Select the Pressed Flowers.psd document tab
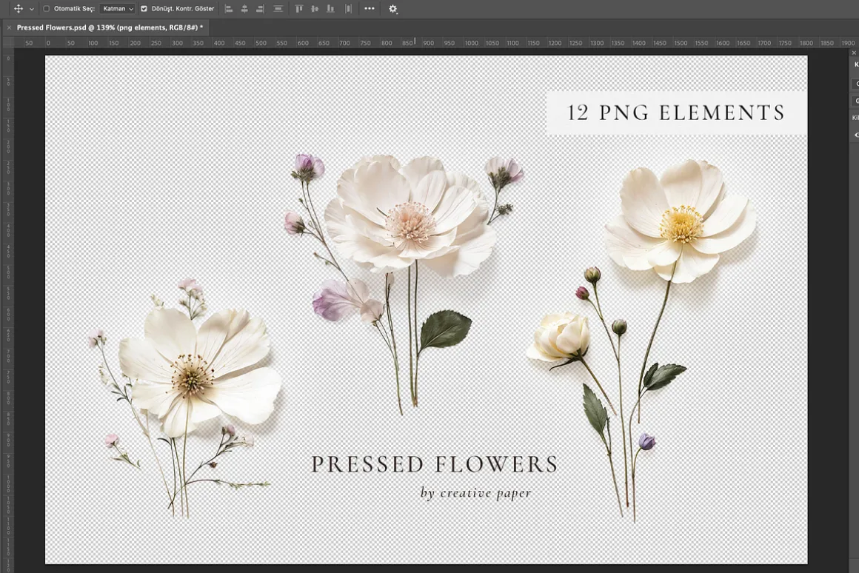The height and width of the screenshot is (573, 859). coord(110,27)
